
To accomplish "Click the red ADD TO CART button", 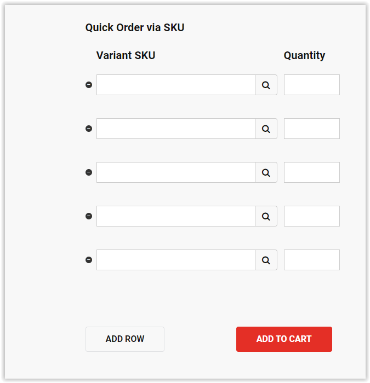I will coord(284,339).
